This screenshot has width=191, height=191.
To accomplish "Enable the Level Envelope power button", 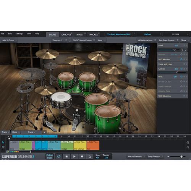I will tap(181, 86).
